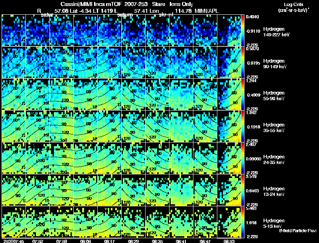
Task: Select the 149-227 keV panel at 08:35
Action: [157, 30]
